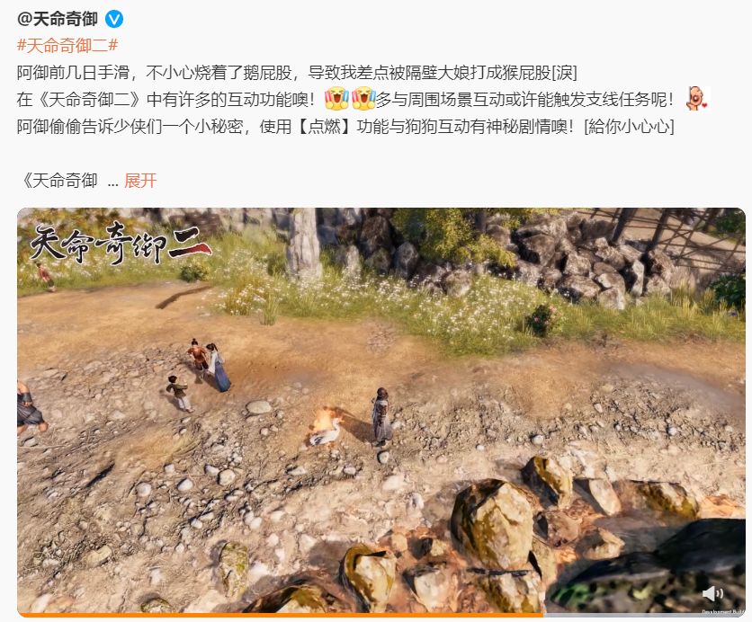Open the #天命奇御二# hashtag topic

[x=67, y=46]
